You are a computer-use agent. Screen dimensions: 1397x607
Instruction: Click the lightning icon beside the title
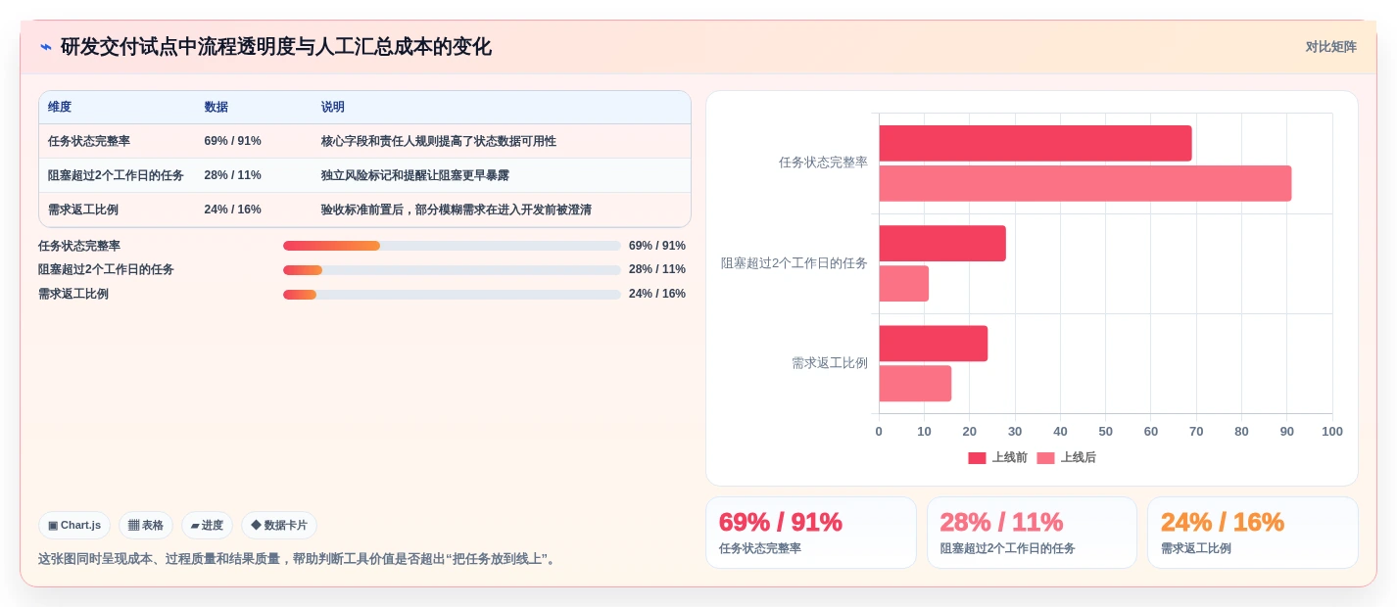(x=46, y=47)
